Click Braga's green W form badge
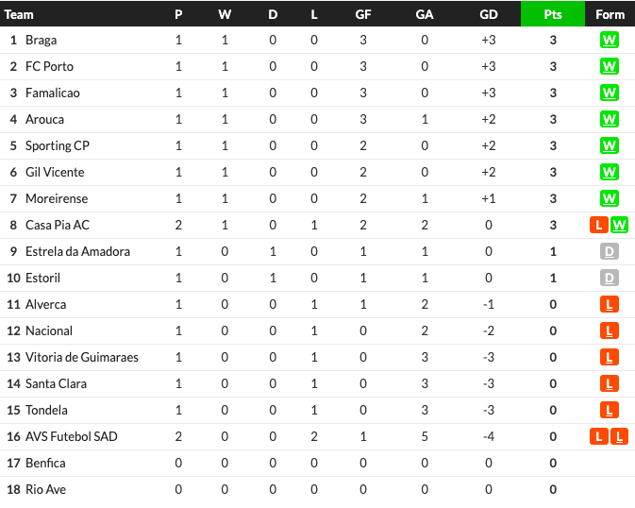Image resolution: width=635 pixels, height=508 pixels. (x=610, y=40)
